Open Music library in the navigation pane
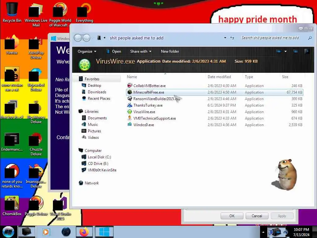 coord(93,124)
